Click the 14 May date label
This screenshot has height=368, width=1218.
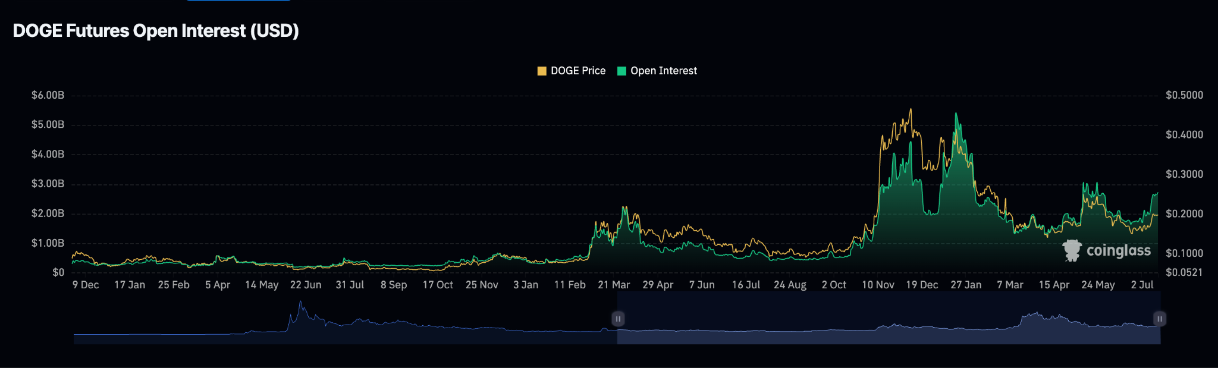click(262, 285)
